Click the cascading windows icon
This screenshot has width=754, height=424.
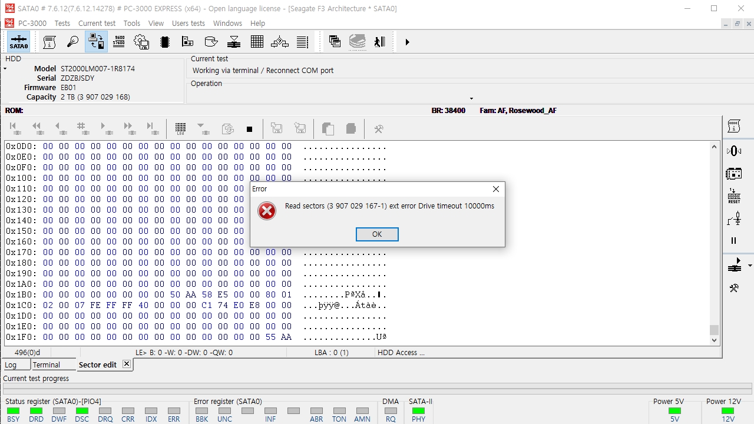(335, 42)
